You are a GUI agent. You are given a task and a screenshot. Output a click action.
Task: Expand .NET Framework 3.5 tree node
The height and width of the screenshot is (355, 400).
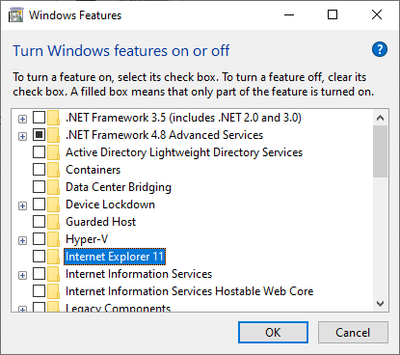tap(22, 120)
